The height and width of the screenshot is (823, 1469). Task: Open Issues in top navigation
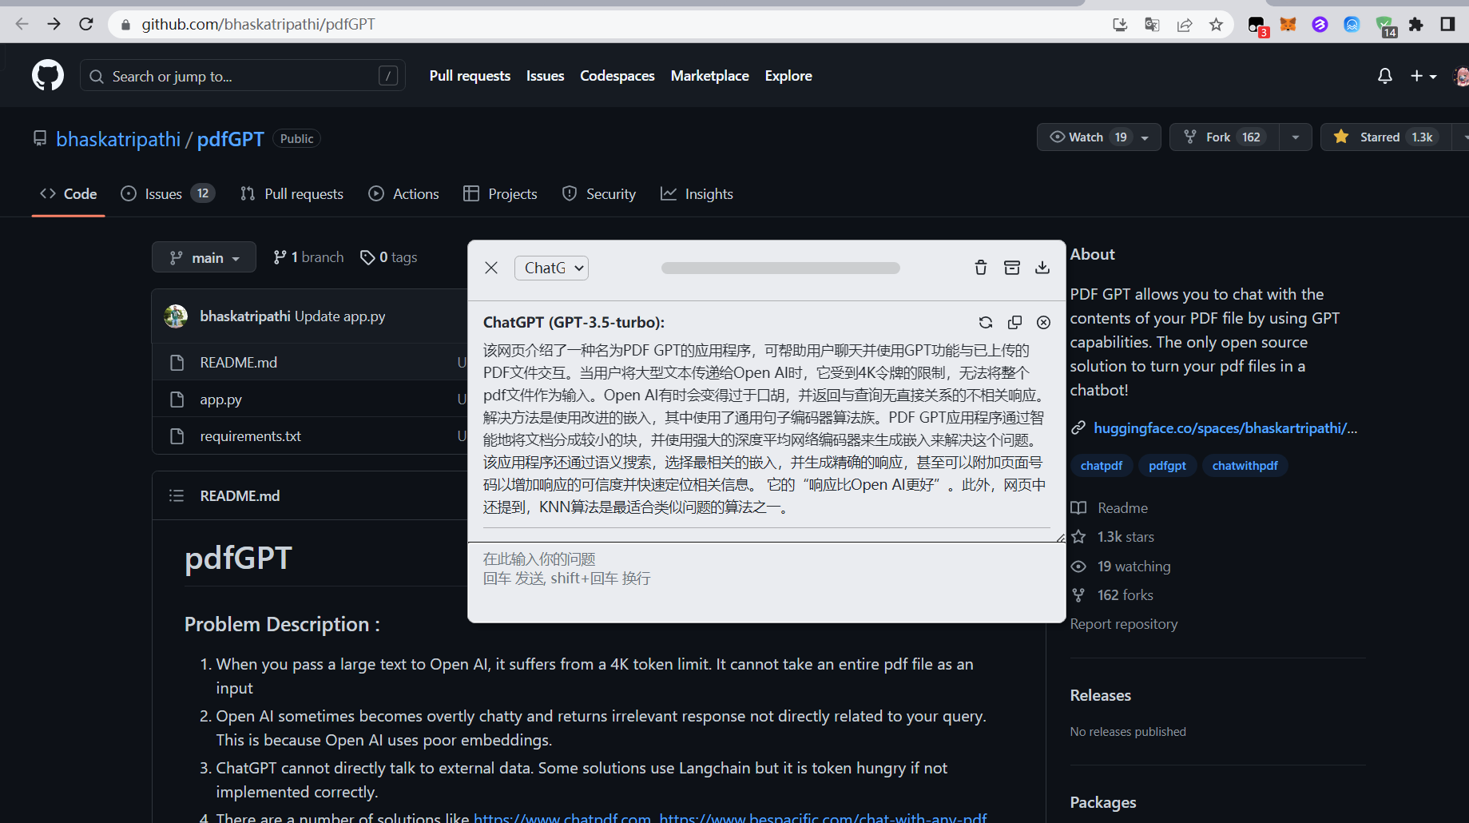coord(545,76)
